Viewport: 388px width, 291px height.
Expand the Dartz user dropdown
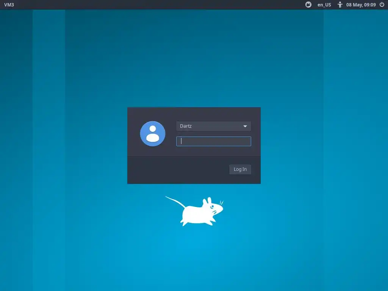214,126
